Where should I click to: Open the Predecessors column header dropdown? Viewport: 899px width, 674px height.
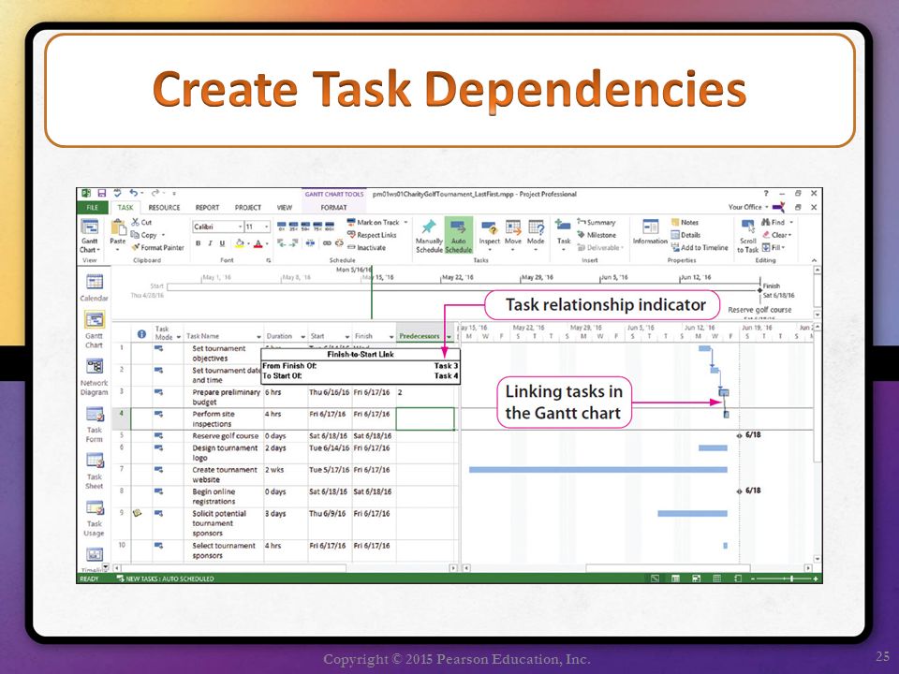coord(449,336)
